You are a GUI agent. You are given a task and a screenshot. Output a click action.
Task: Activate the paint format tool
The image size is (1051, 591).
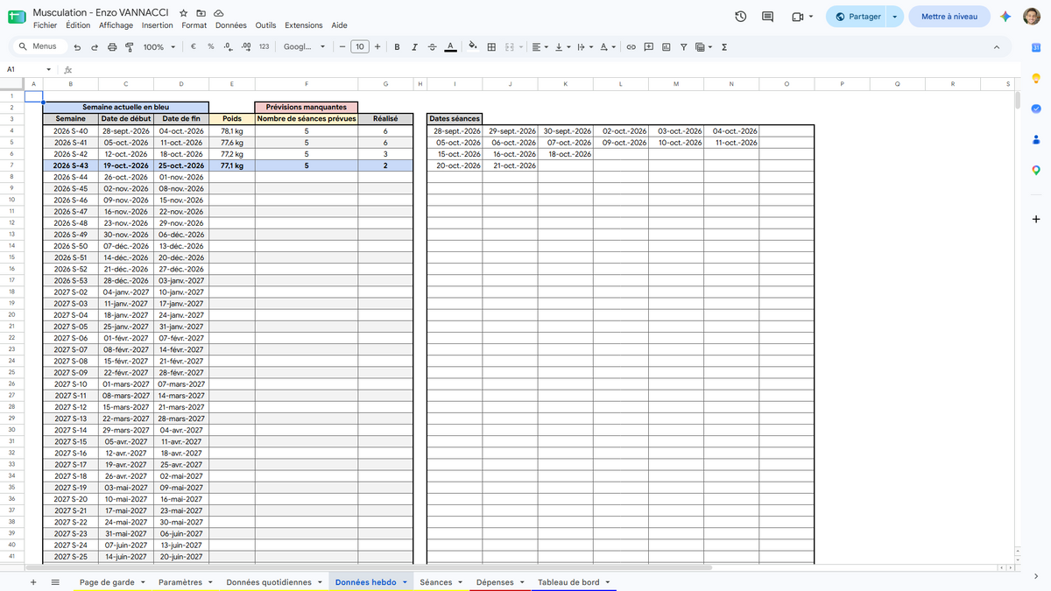(130, 47)
